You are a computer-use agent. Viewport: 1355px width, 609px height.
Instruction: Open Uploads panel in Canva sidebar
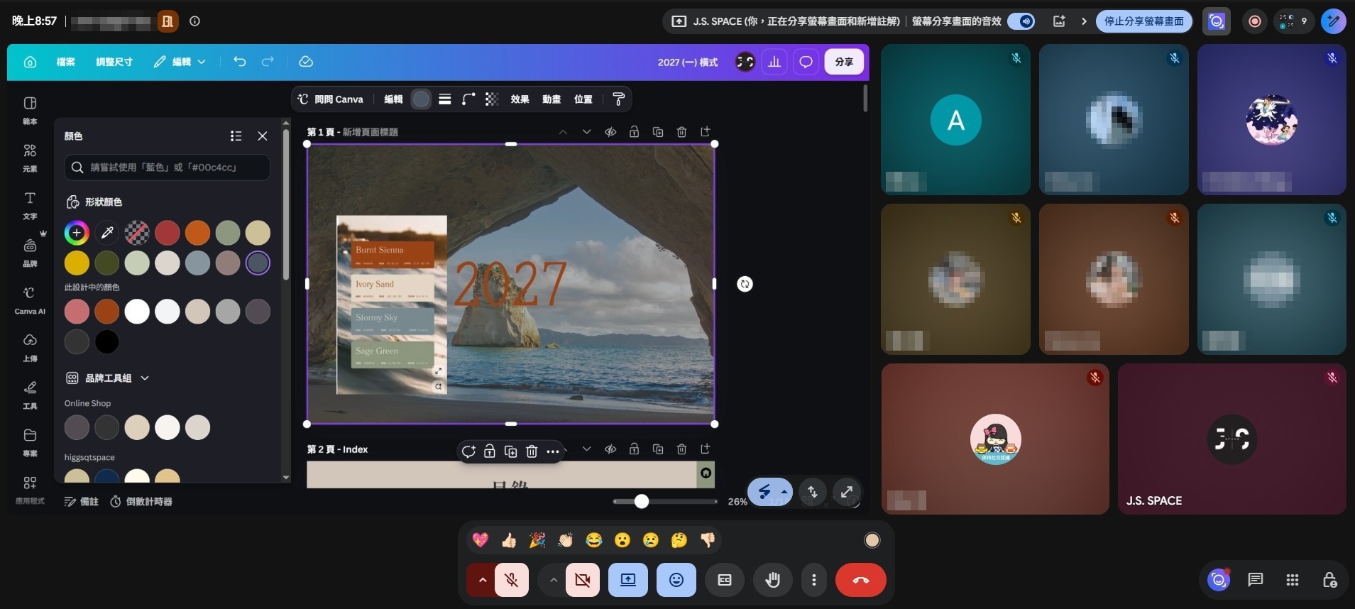coord(30,347)
